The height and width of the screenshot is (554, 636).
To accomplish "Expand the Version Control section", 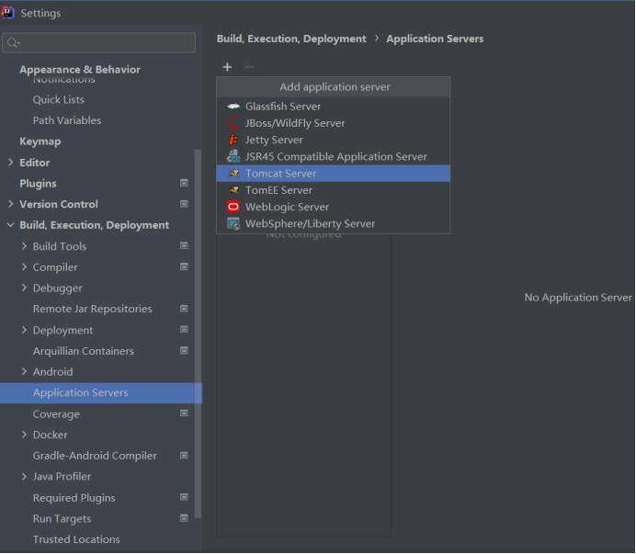I will coord(10,204).
